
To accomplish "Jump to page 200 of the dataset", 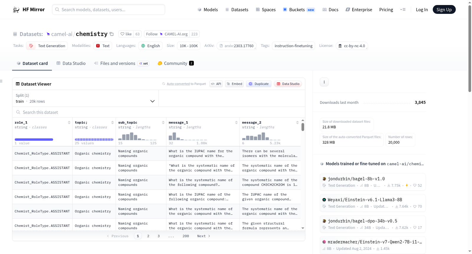I will coord(186,236).
